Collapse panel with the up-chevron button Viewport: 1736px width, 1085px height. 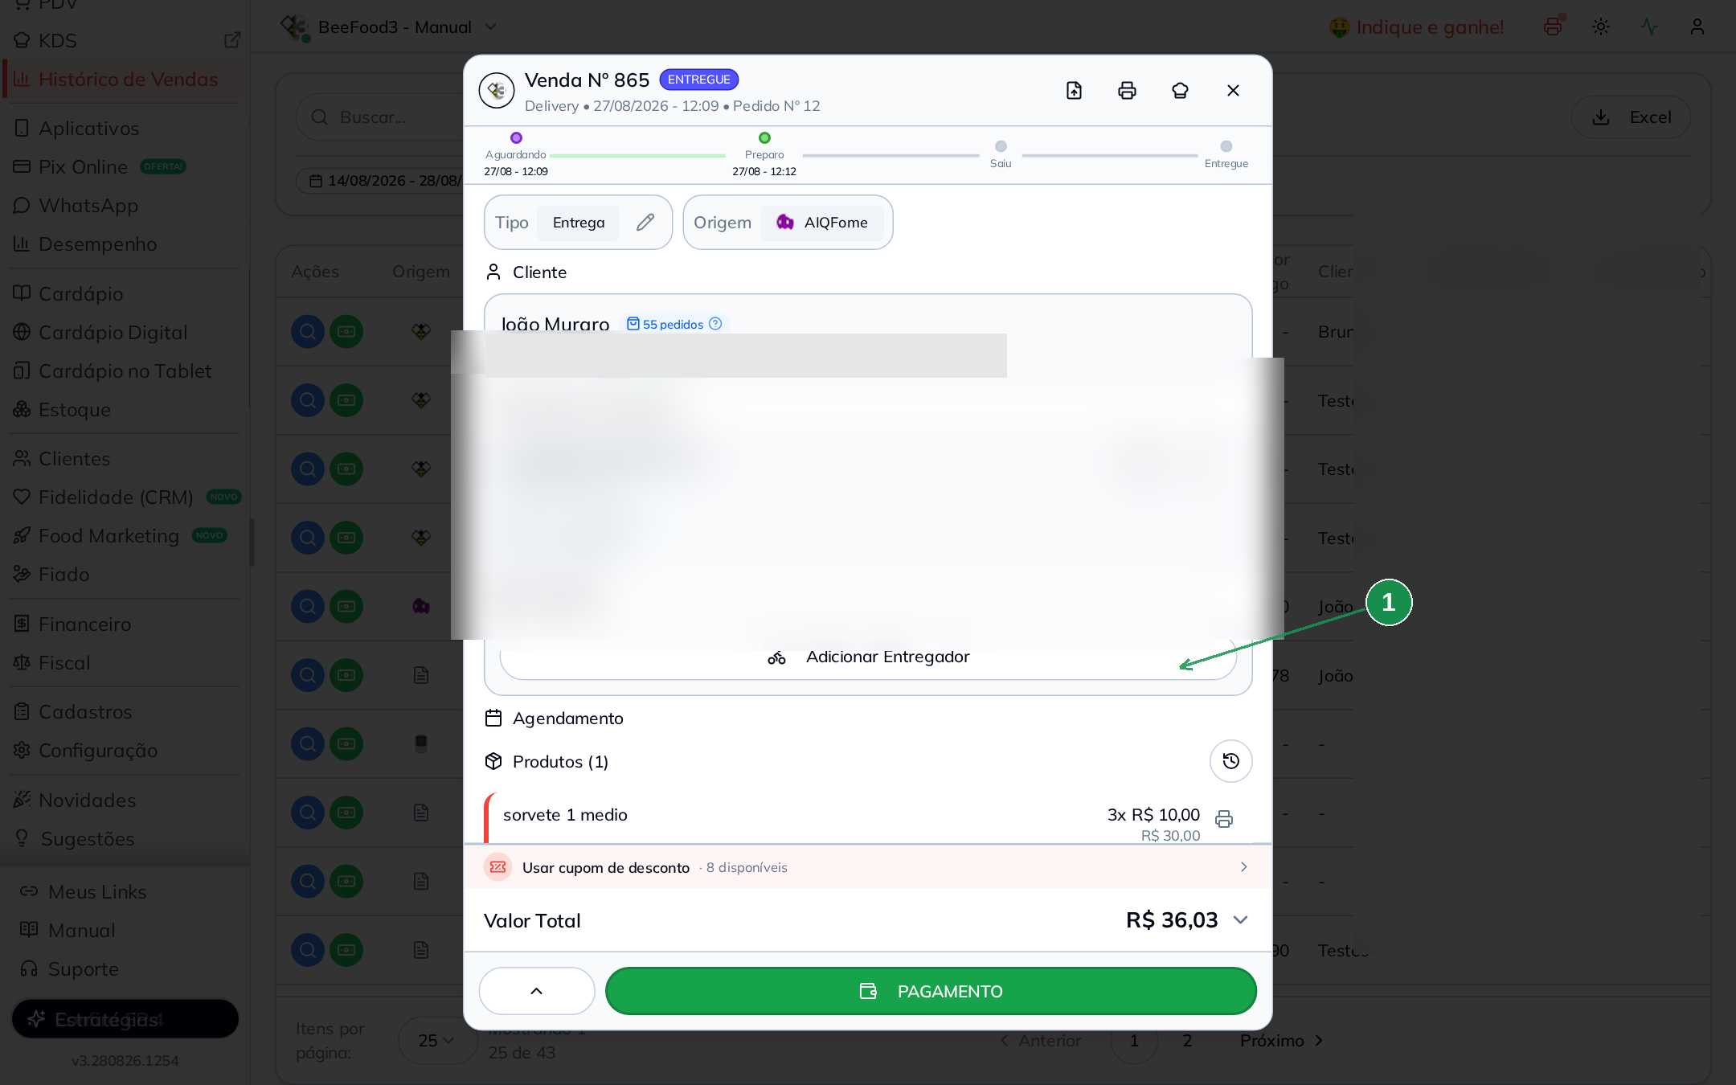pos(537,991)
